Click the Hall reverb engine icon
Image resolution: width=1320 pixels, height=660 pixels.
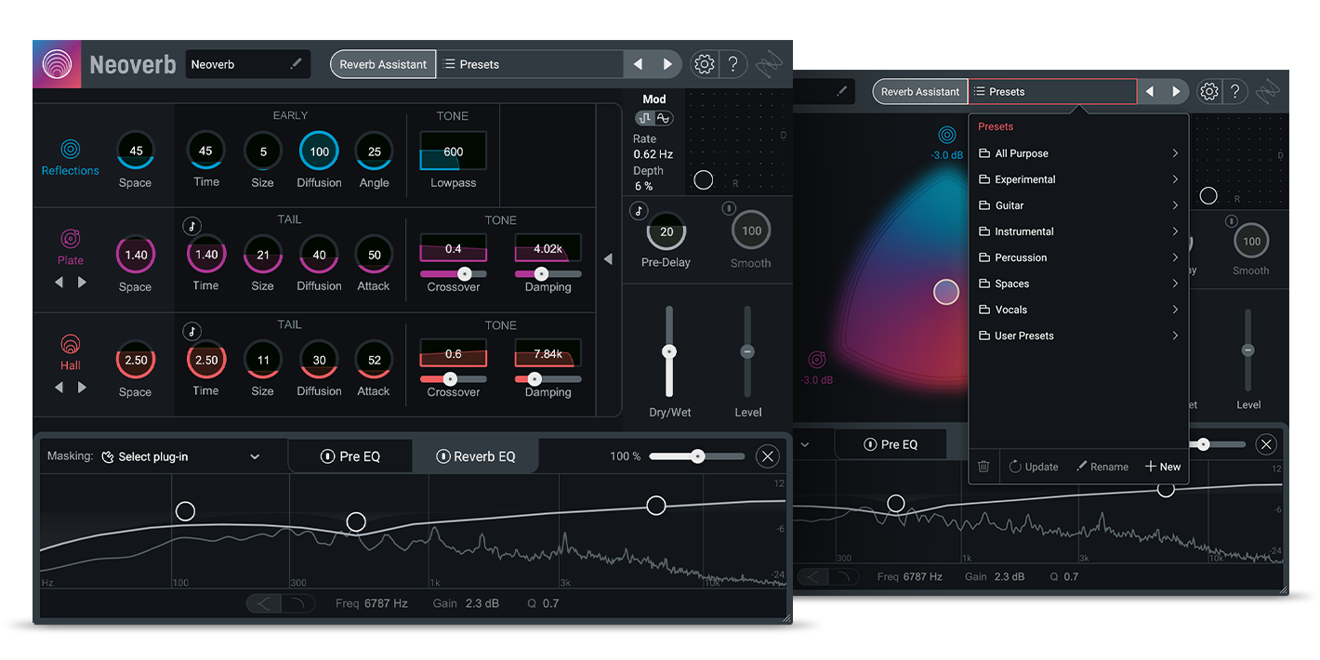click(71, 345)
